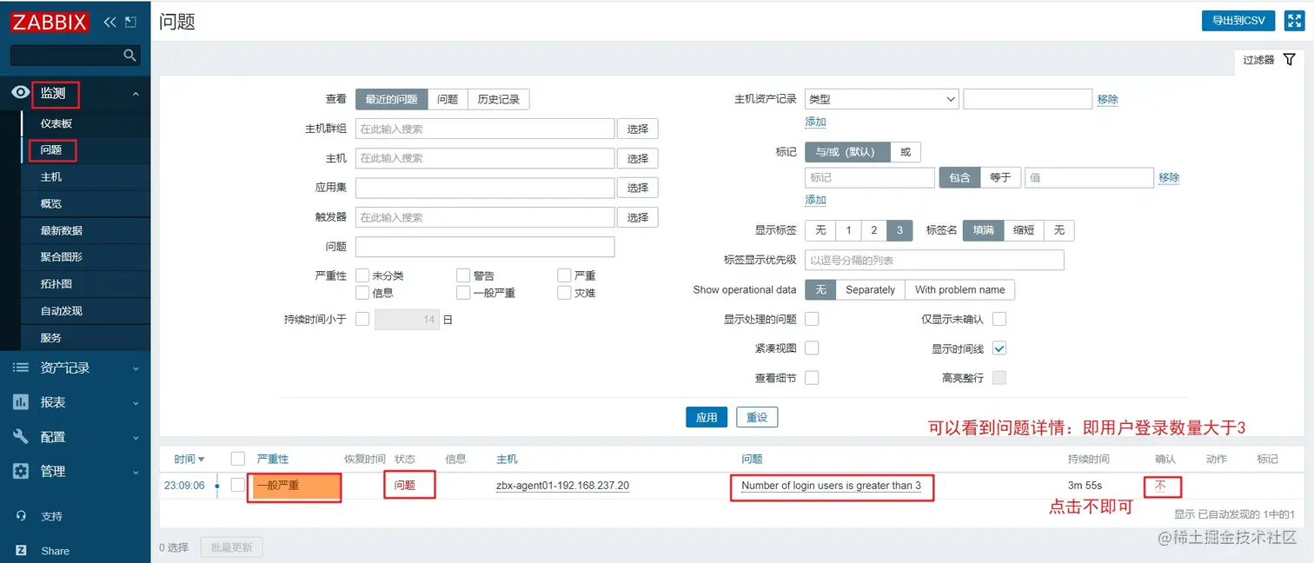Enable 仅显示未确认 checkbox
Image resolution: width=1314 pixels, height=563 pixels.
point(999,319)
